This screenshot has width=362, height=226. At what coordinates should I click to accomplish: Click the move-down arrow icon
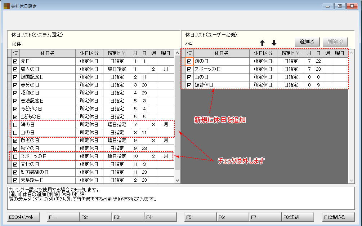point(274,43)
